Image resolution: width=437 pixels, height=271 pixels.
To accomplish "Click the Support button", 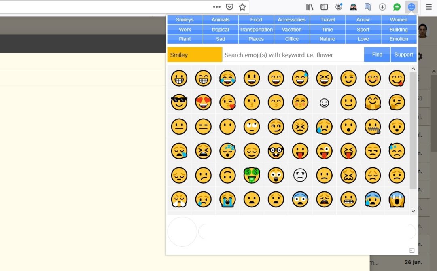I will (x=403, y=55).
